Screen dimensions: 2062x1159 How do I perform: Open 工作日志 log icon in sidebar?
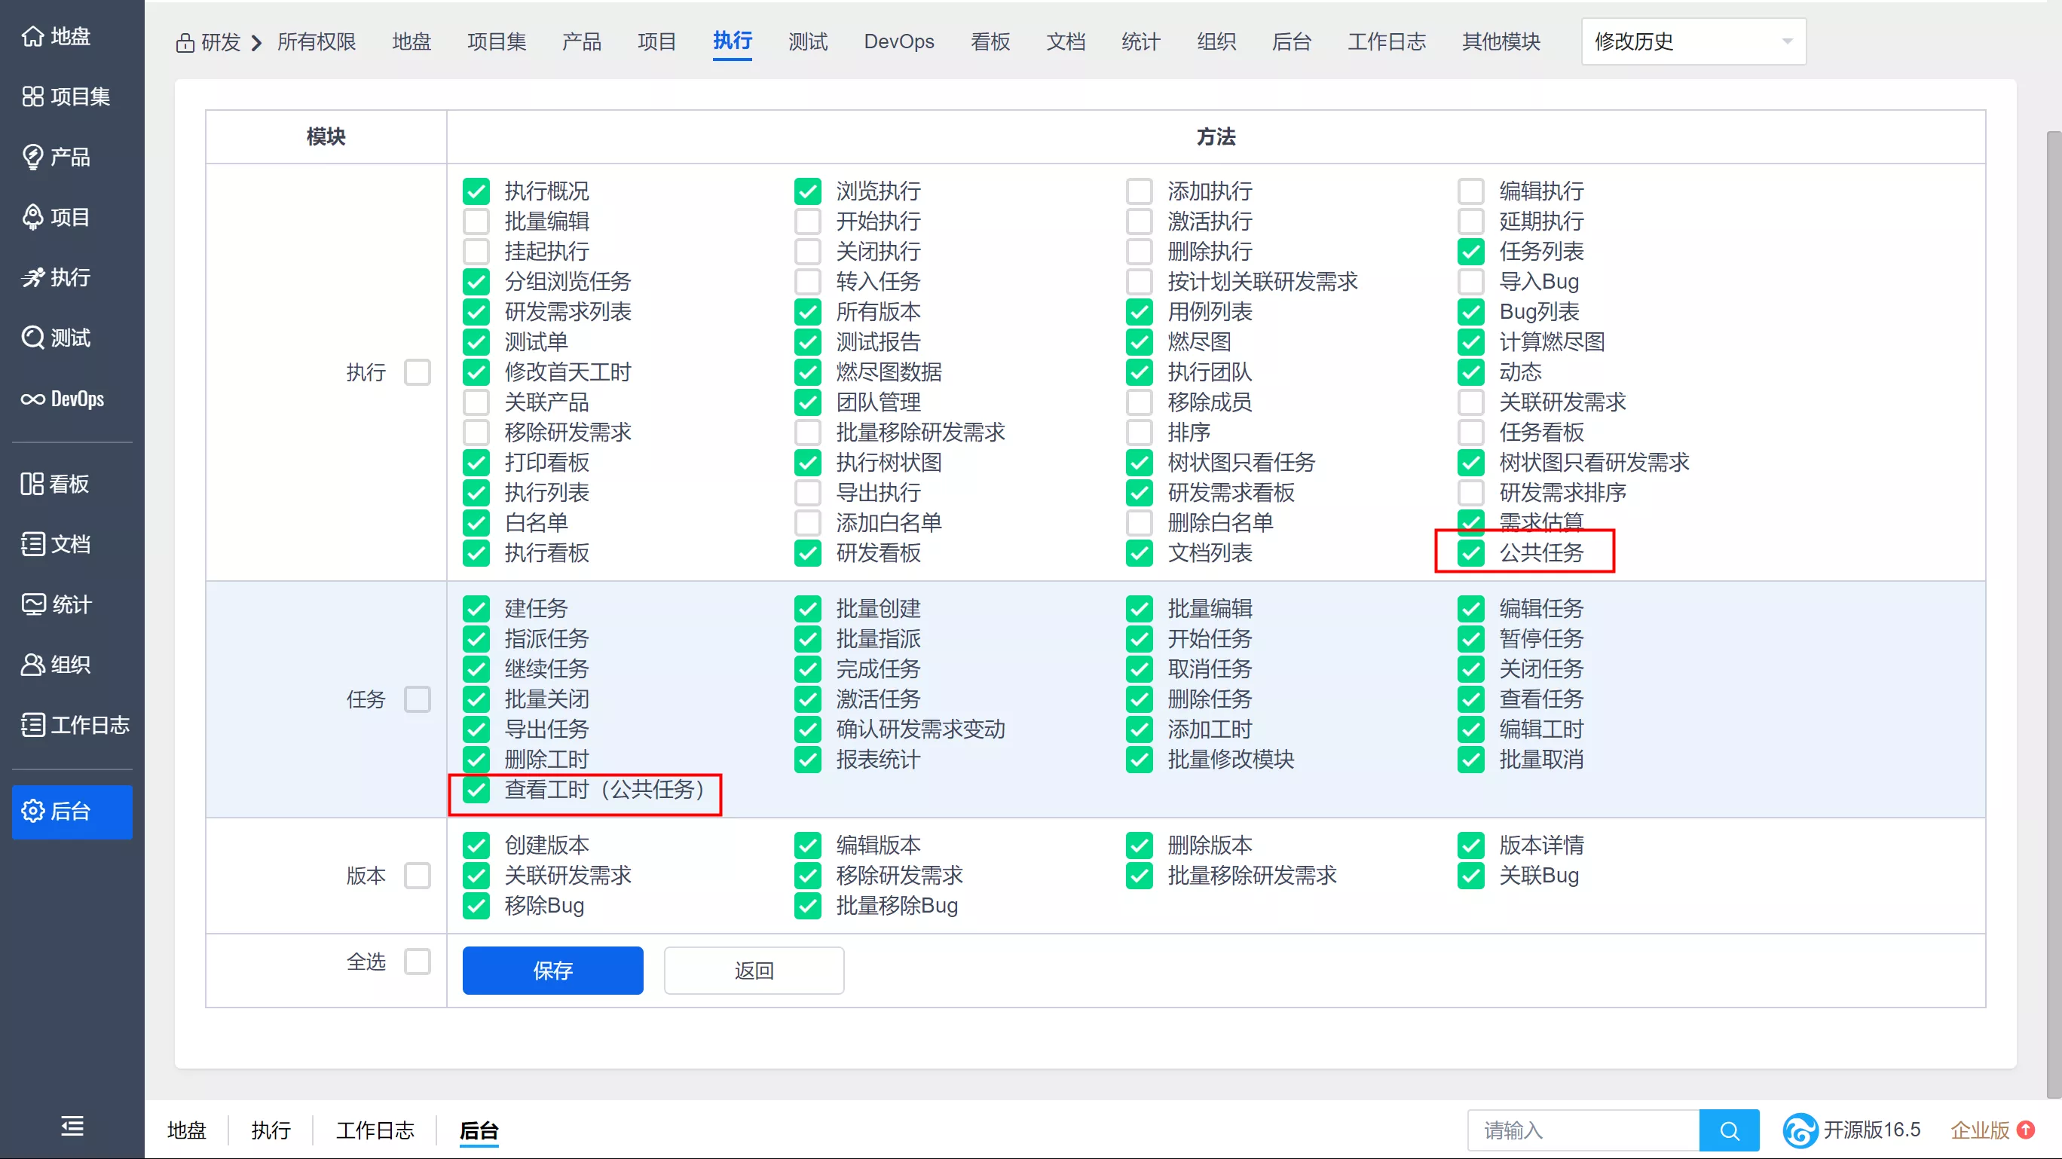click(33, 725)
